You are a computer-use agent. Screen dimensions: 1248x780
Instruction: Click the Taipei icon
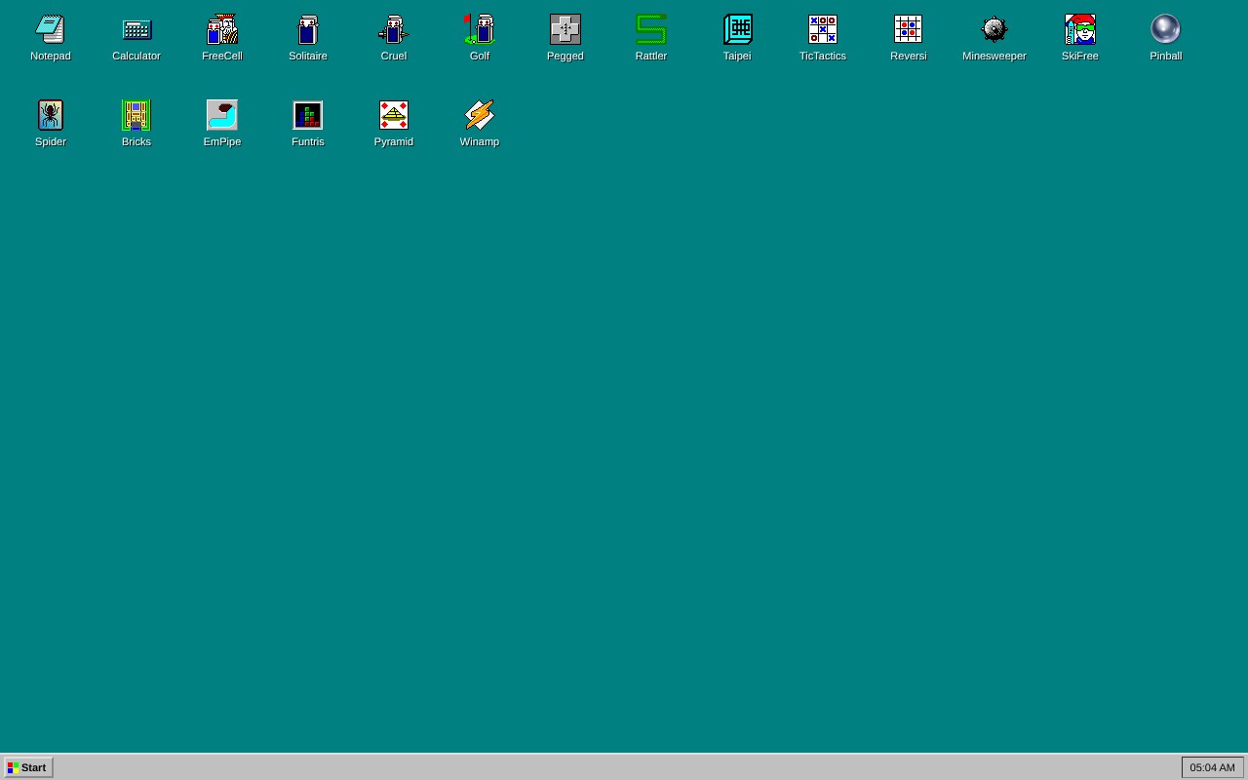737,29
